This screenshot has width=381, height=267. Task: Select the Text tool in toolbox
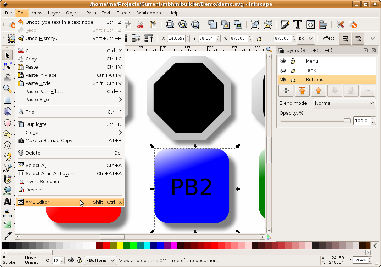7,202
